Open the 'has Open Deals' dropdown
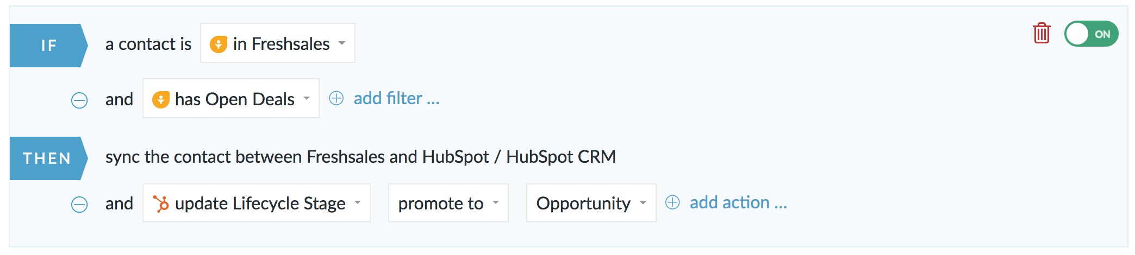 [231, 98]
